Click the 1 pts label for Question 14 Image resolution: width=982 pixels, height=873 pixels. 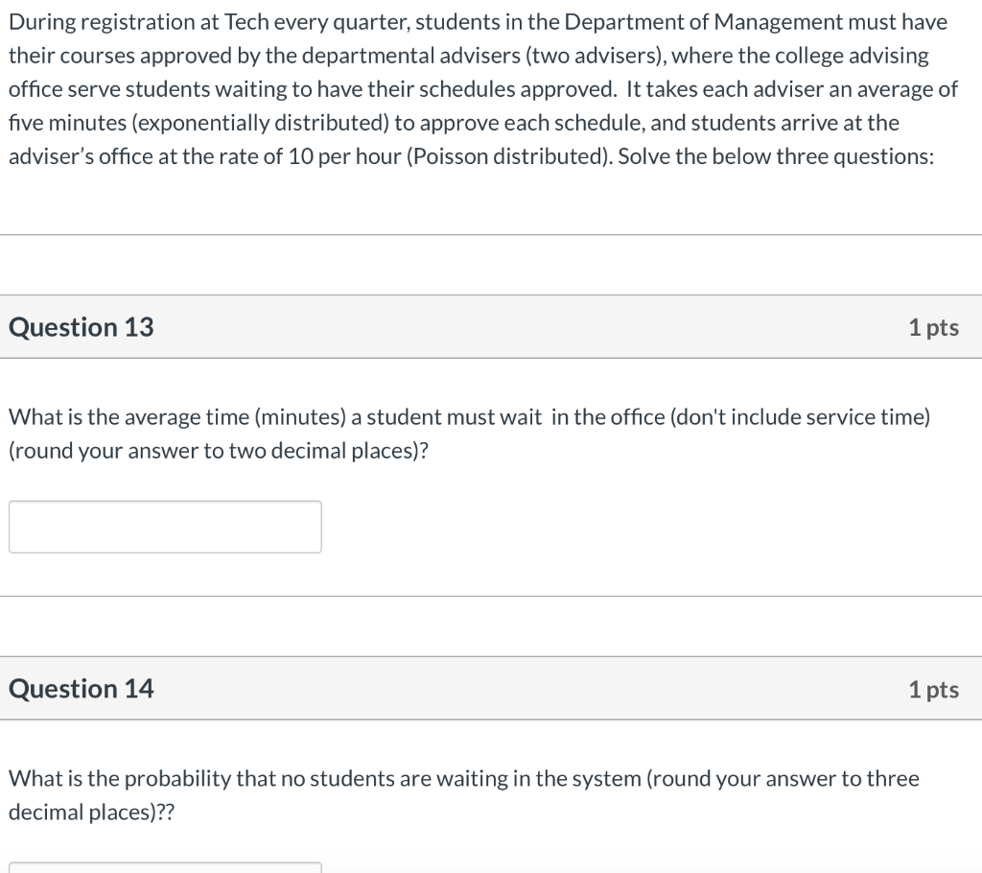(934, 689)
